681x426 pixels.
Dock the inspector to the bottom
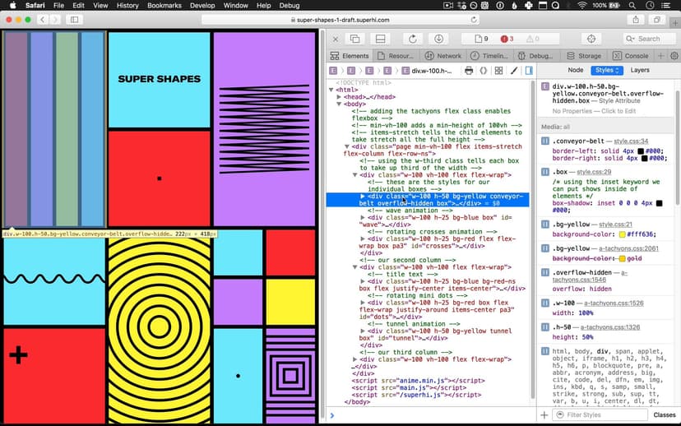click(x=381, y=39)
